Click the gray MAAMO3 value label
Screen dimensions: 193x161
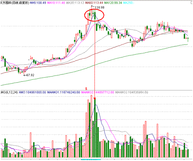(x=132, y=92)
